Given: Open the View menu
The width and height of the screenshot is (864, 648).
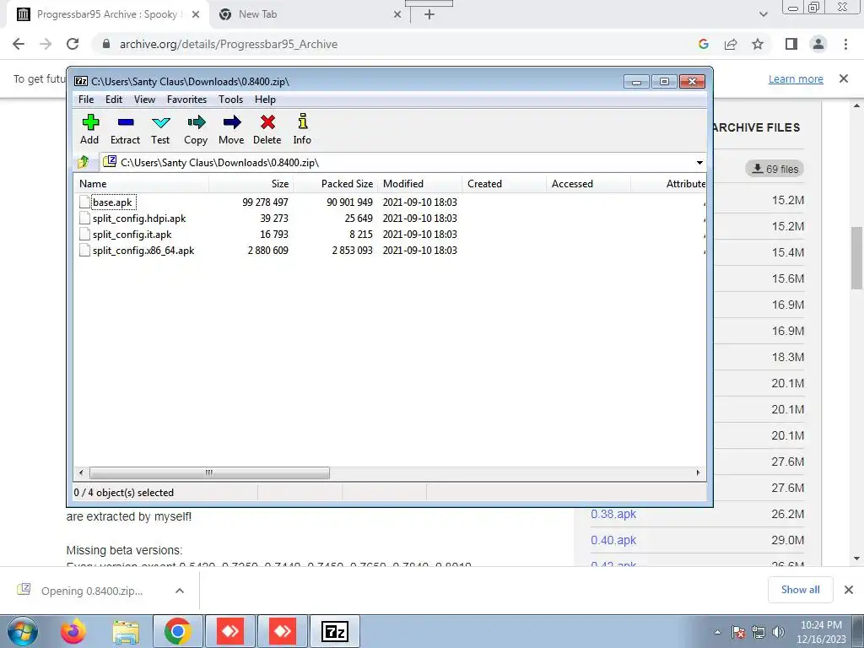Looking at the screenshot, I should [144, 100].
